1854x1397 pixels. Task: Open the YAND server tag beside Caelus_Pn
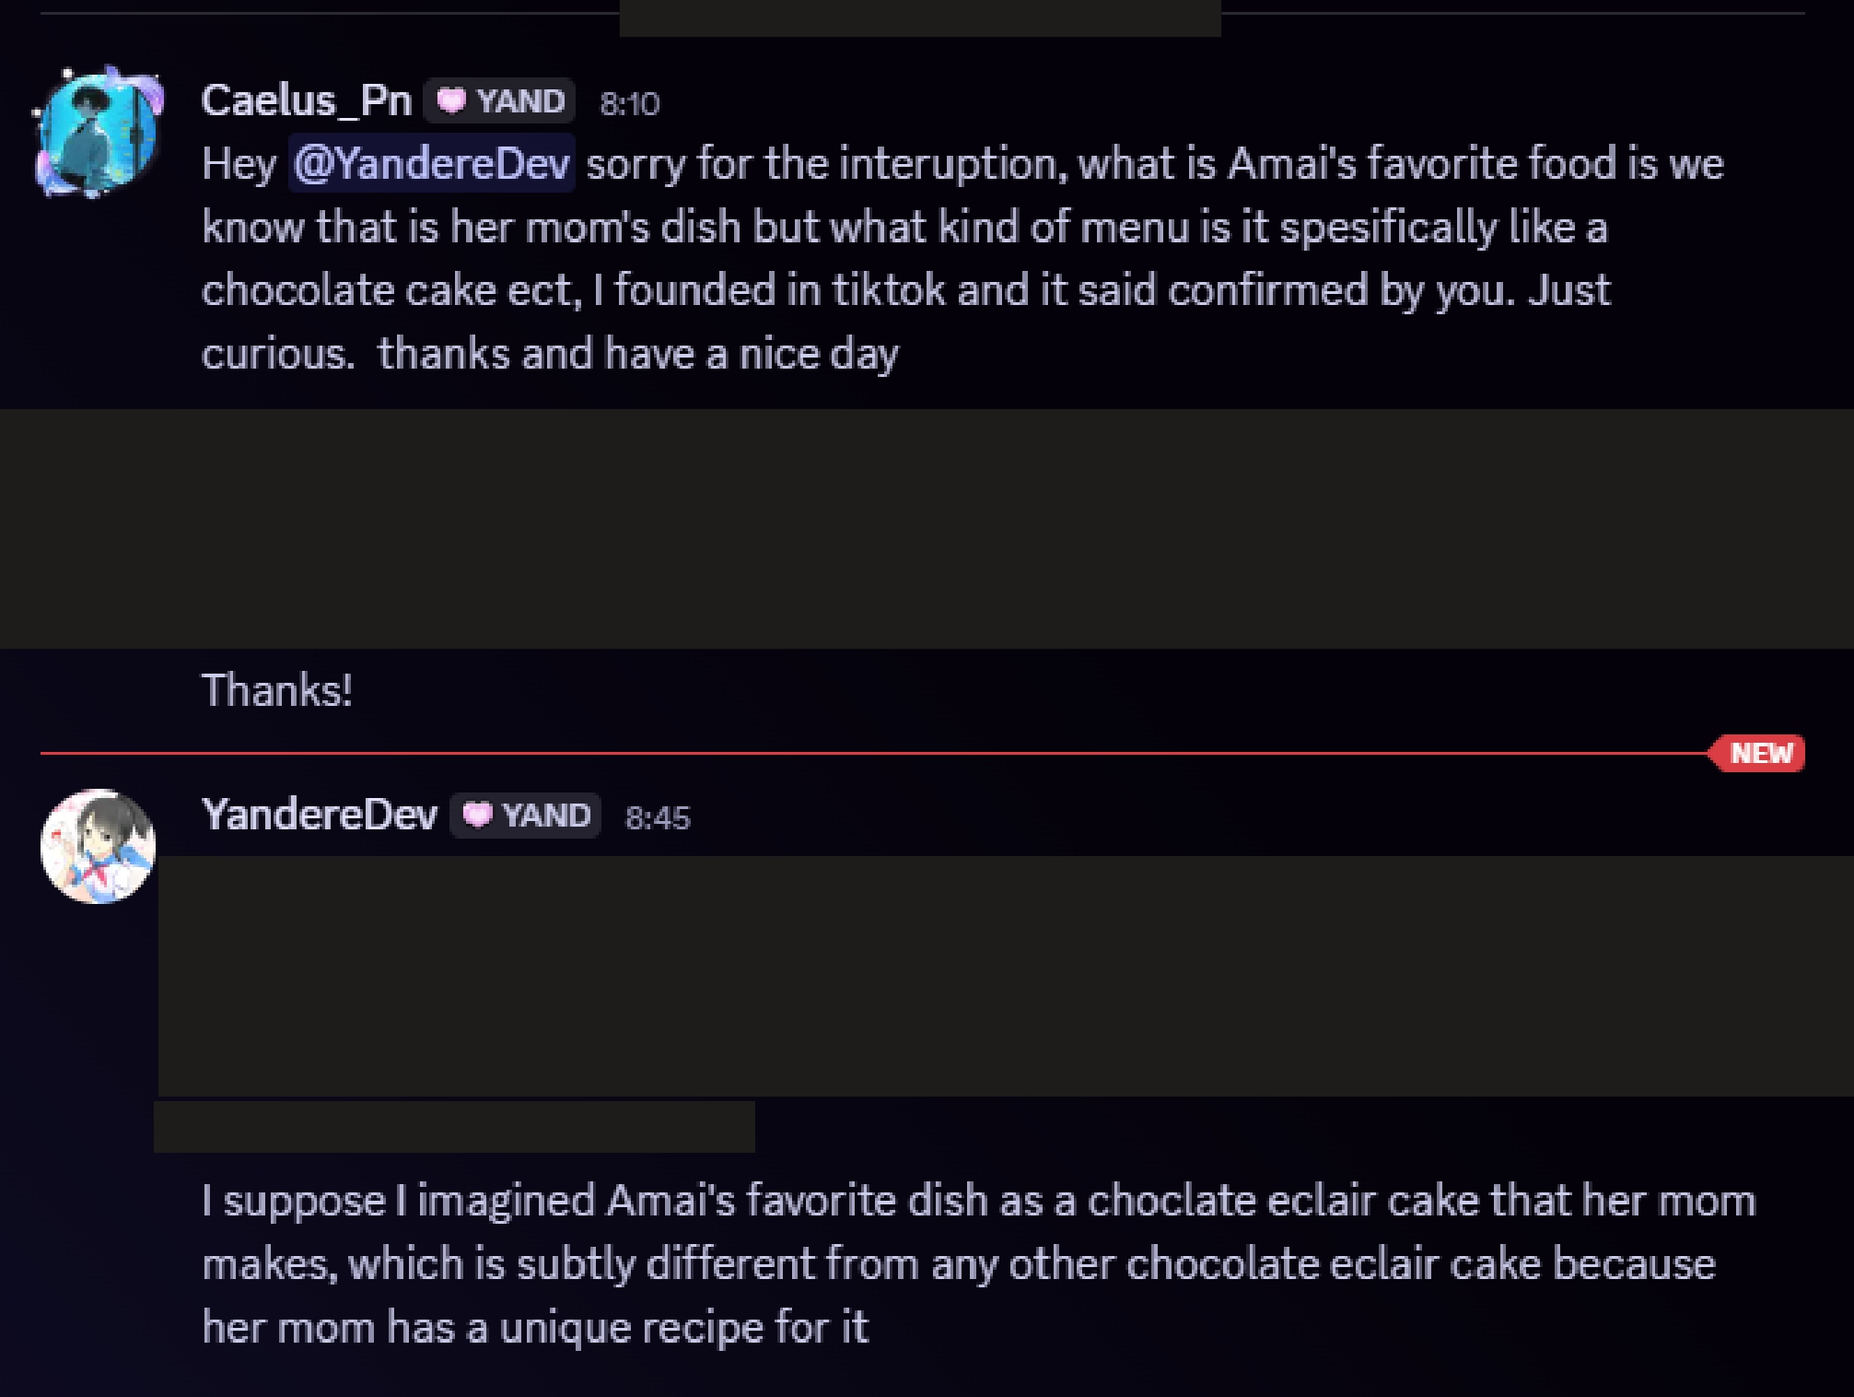tap(500, 100)
